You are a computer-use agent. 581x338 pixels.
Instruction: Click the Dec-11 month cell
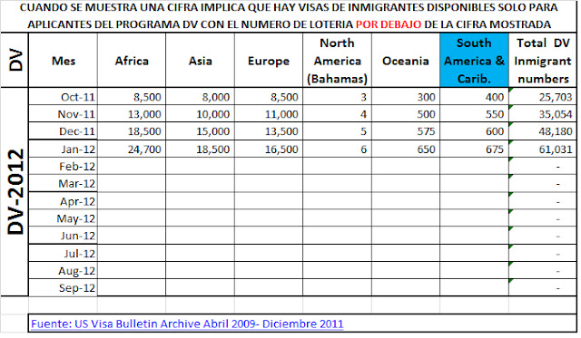tap(63, 131)
